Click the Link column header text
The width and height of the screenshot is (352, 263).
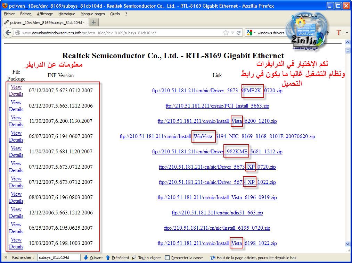(217, 75)
